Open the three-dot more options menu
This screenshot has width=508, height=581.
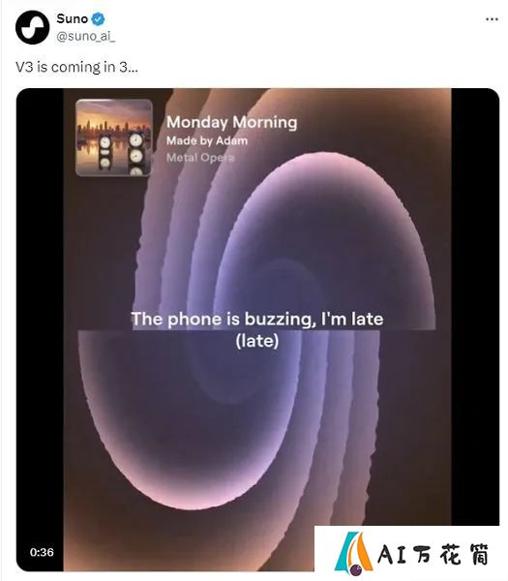[492, 19]
